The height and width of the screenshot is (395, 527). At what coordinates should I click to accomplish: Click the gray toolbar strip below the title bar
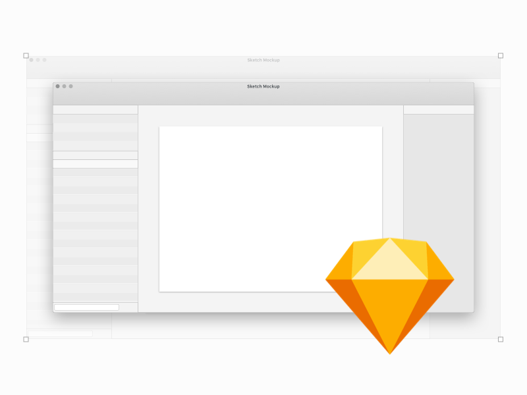tap(263, 100)
